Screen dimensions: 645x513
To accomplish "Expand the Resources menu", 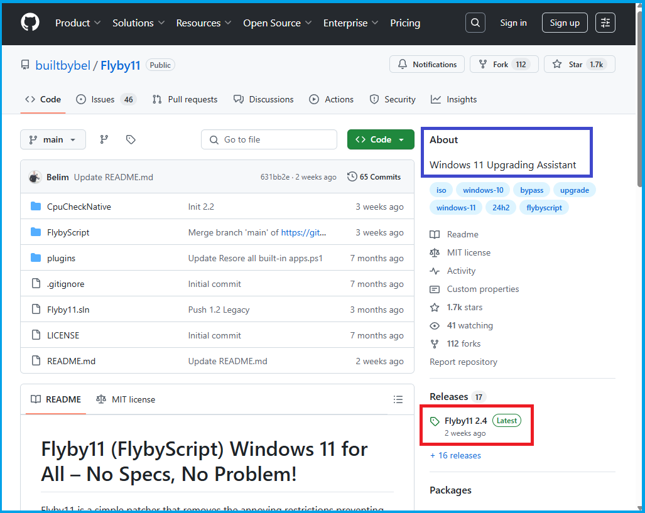I will (x=203, y=23).
